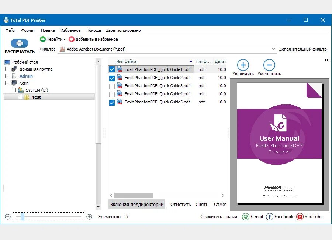Collapse the Комп tree node

click(7, 83)
